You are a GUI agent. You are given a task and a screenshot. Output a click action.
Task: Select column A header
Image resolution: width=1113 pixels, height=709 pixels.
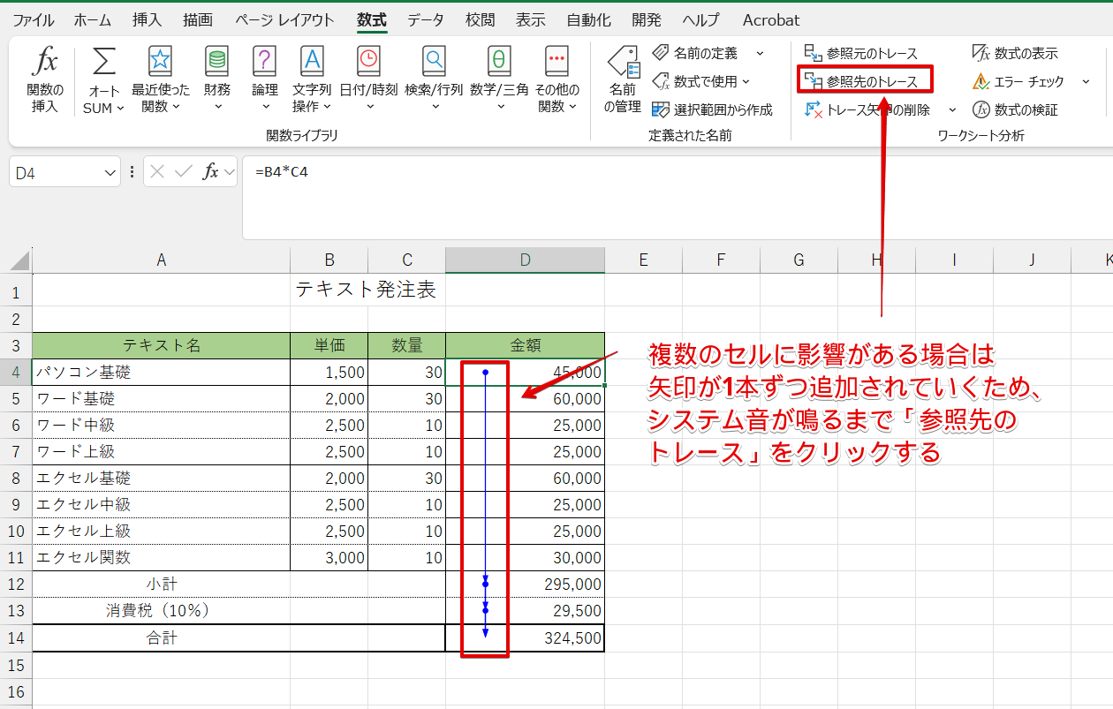(x=162, y=260)
